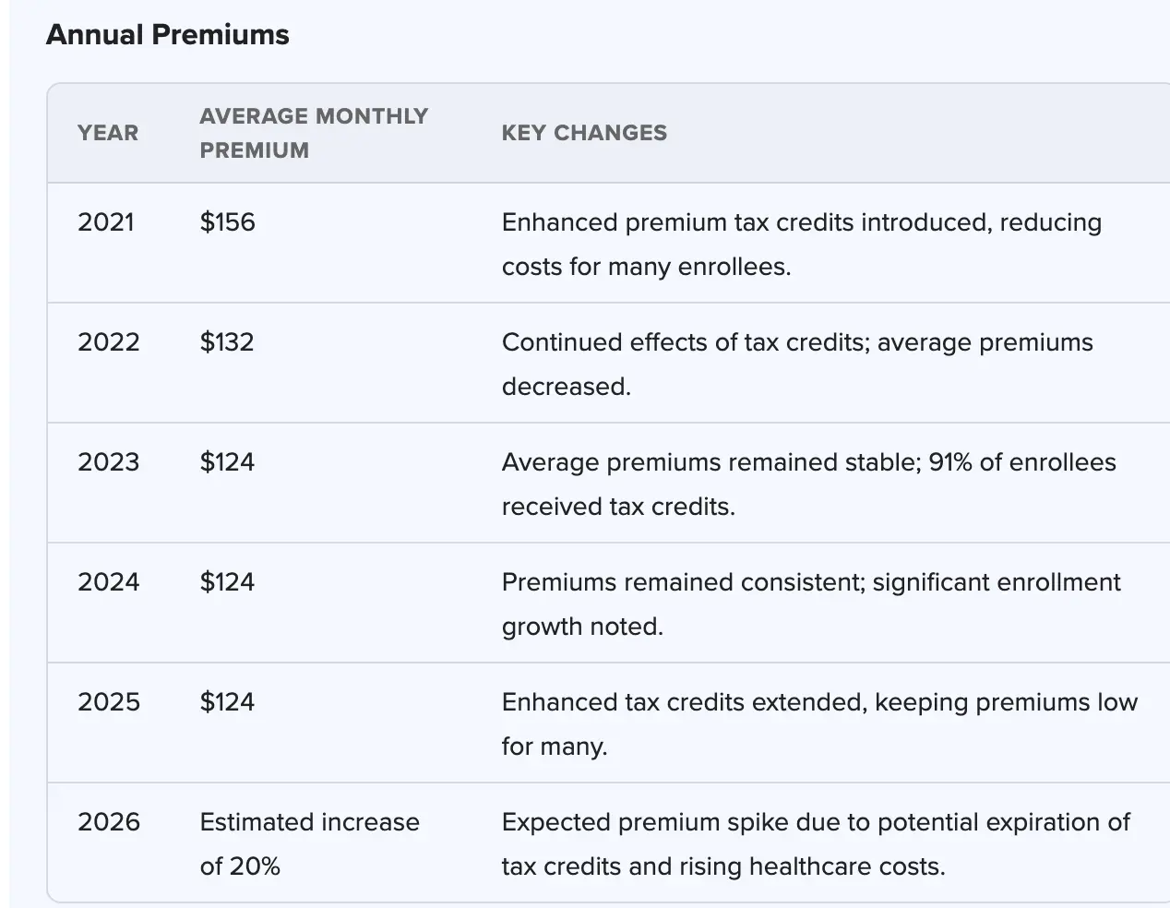Select the 2021 year cell
Screen dimensions: 1170x908
pos(106,222)
